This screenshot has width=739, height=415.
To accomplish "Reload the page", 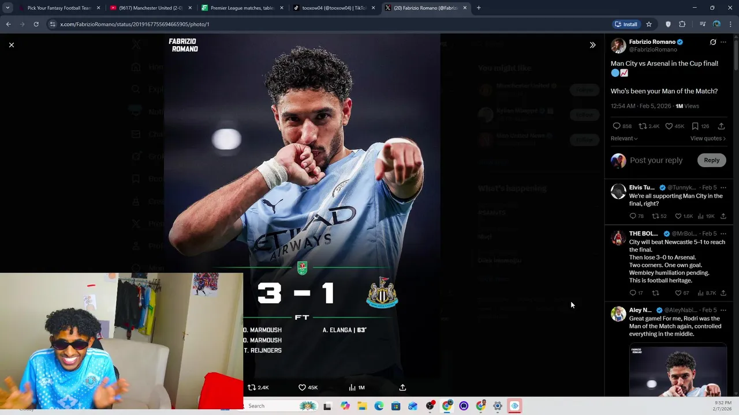I will (36, 24).
